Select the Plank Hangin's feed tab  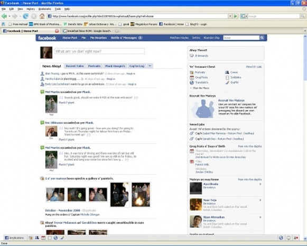click(115, 66)
